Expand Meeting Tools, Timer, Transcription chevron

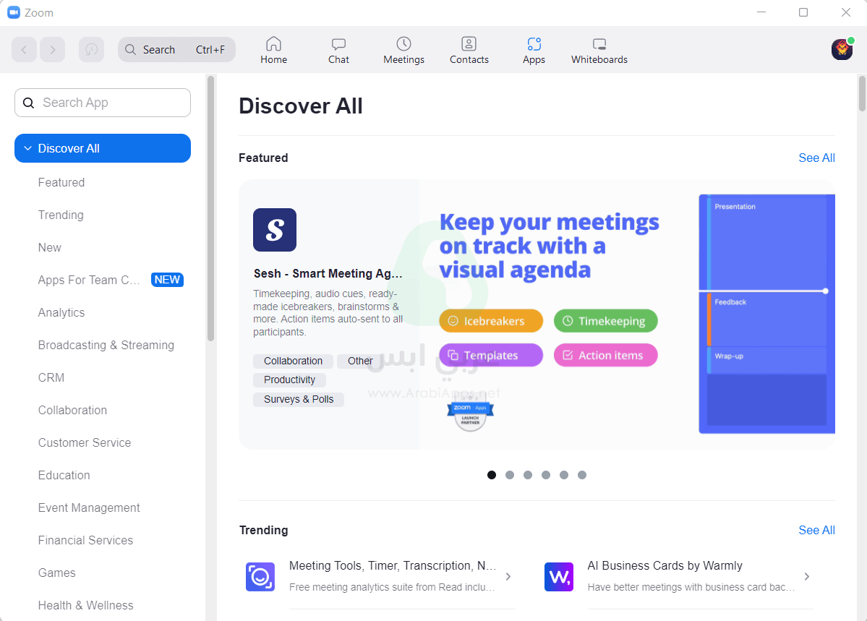coord(508,576)
